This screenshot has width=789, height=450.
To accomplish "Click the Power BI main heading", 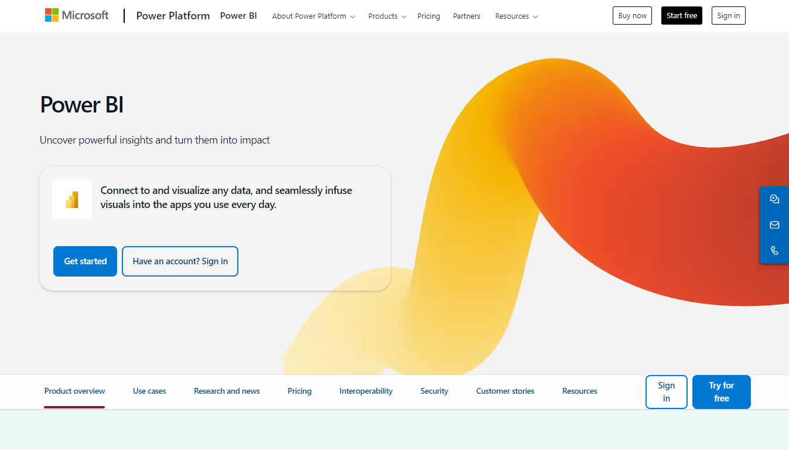I will point(82,105).
